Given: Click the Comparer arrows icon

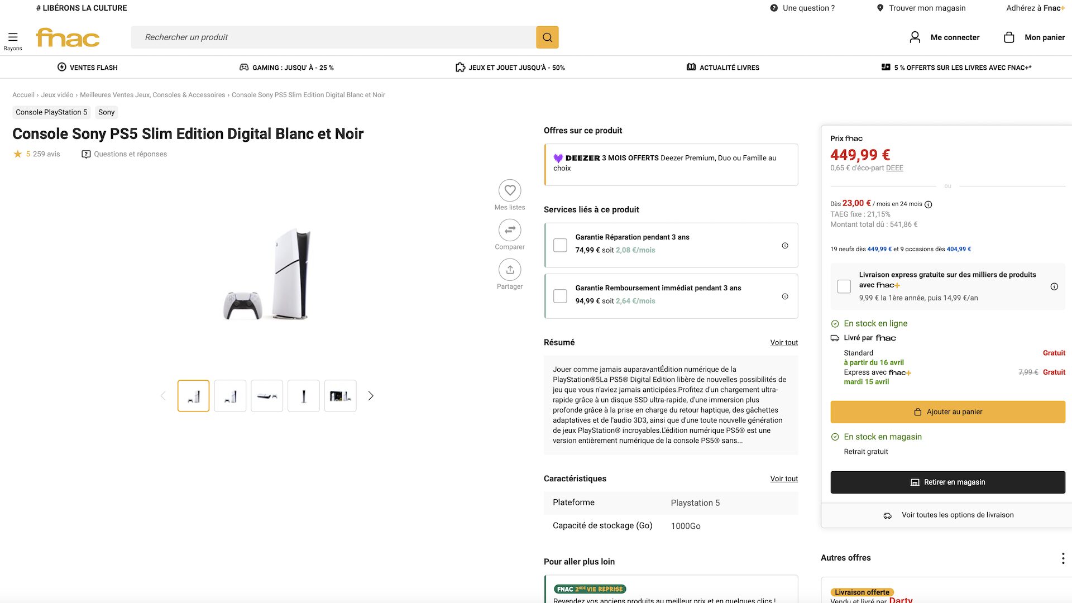Looking at the screenshot, I should pos(510,230).
